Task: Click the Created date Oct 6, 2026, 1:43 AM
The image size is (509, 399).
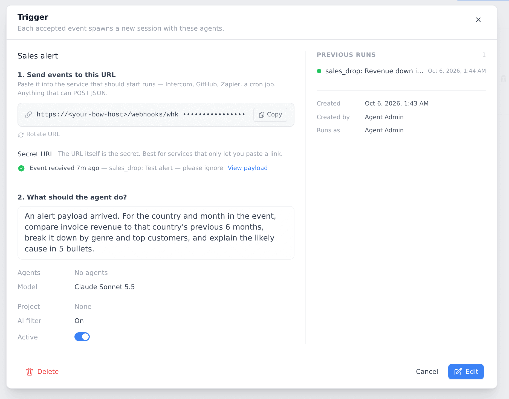Action: 397,104
